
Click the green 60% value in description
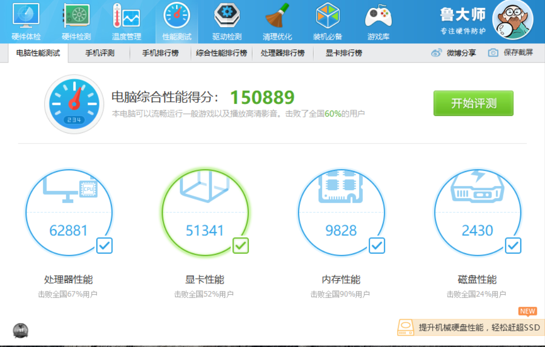coord(333,114)
